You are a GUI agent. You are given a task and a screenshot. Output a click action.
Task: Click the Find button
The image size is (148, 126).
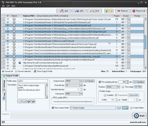pos(94,11)
